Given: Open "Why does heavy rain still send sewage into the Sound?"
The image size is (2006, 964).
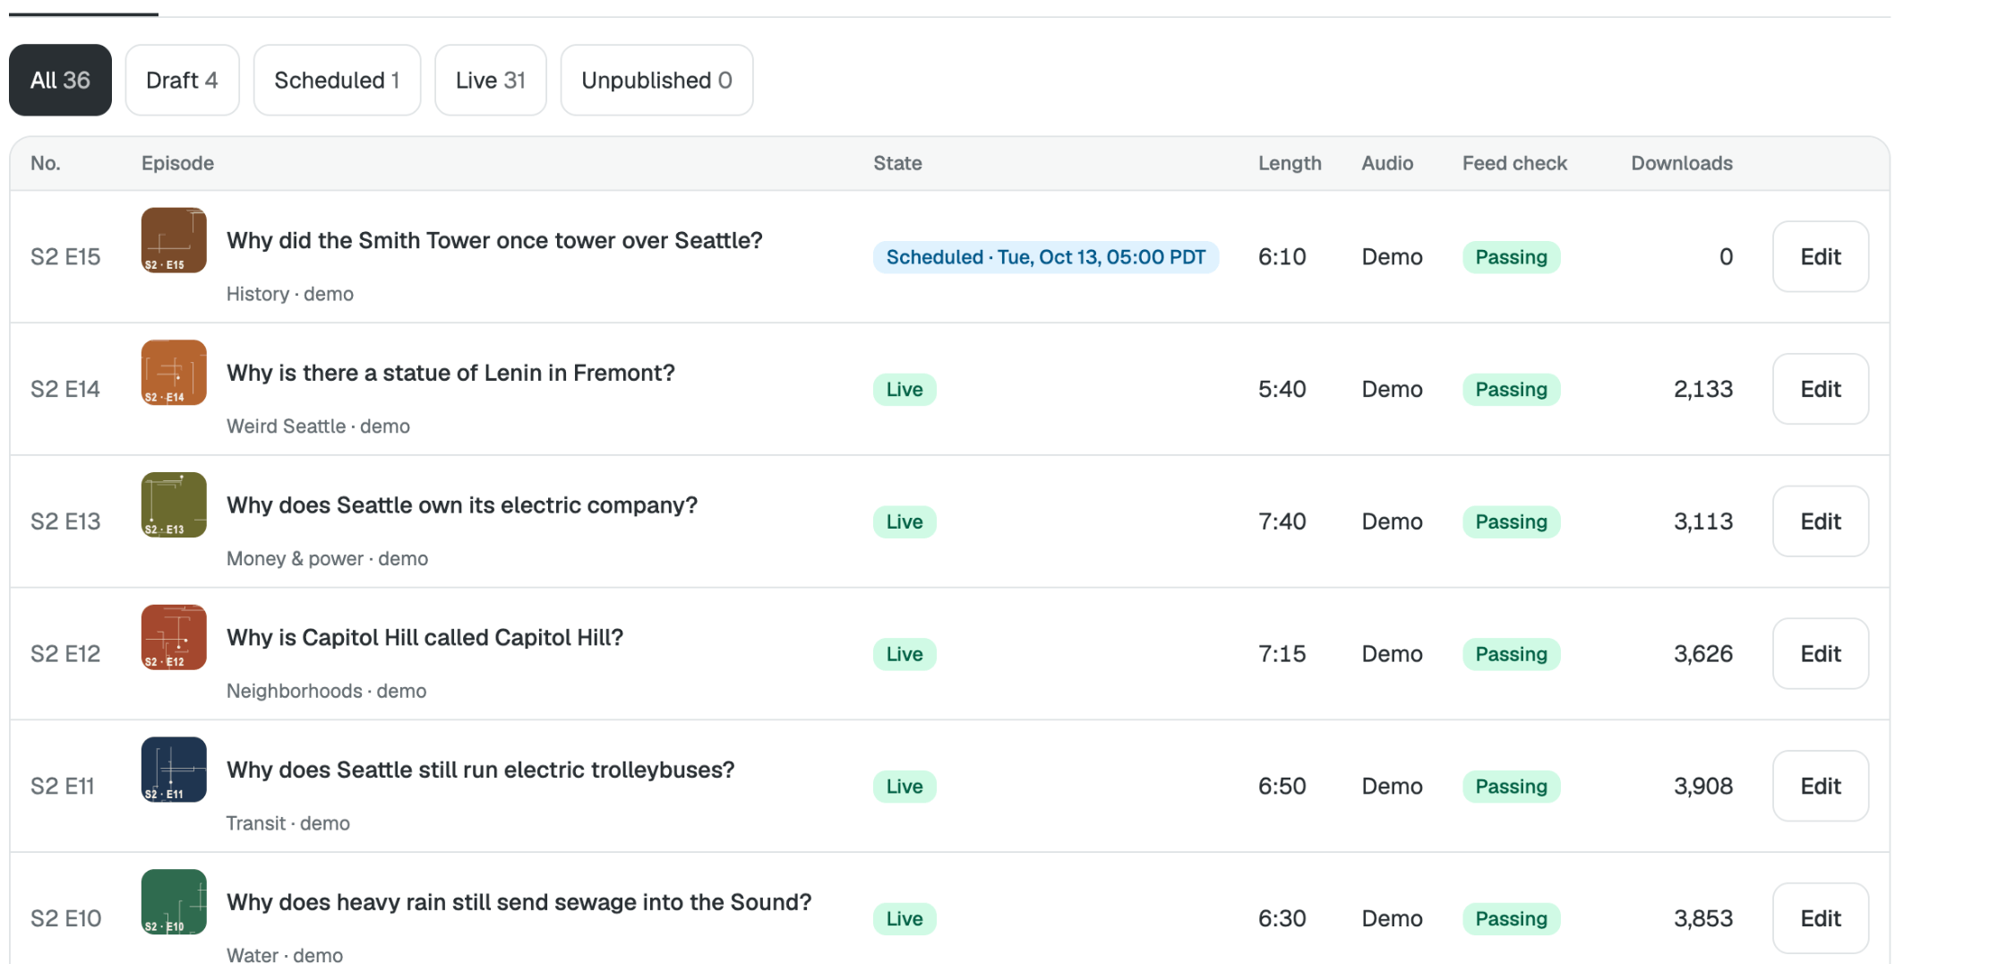Looking at the screenshot, I should coord(519,902).
